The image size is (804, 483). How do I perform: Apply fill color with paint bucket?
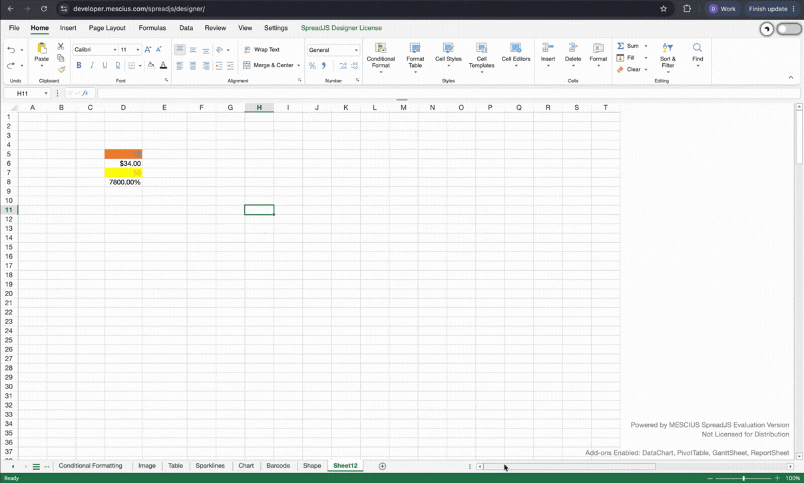(x=151, y=65)
